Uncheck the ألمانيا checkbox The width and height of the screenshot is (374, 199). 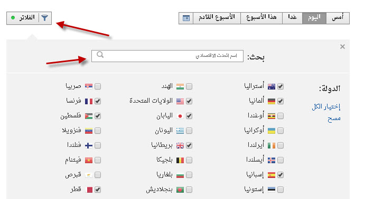tap(280, 101)
